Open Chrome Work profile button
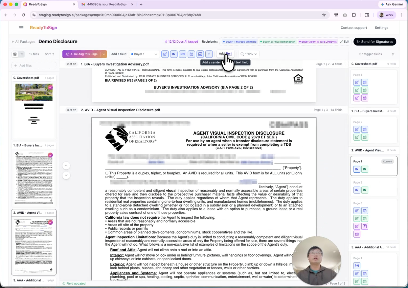 click(386, 15)
